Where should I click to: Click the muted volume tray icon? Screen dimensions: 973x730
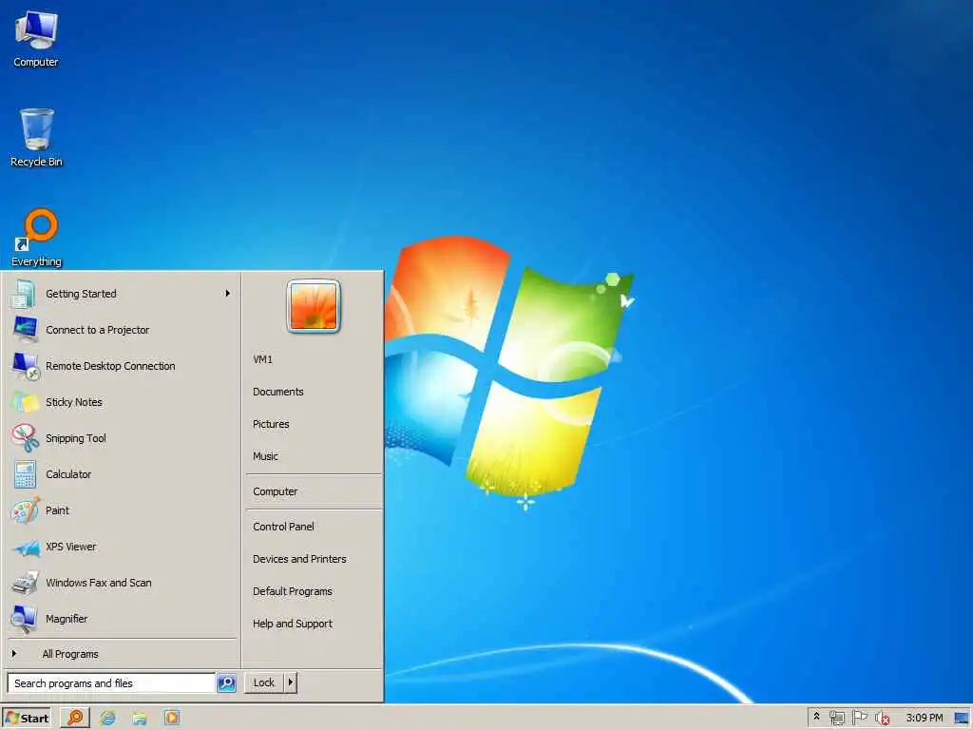[x=882, y=718]
